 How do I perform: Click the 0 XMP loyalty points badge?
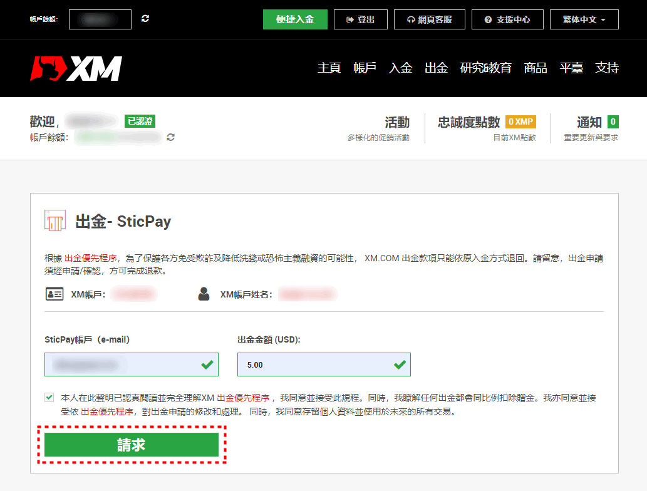tap(520, 121)
